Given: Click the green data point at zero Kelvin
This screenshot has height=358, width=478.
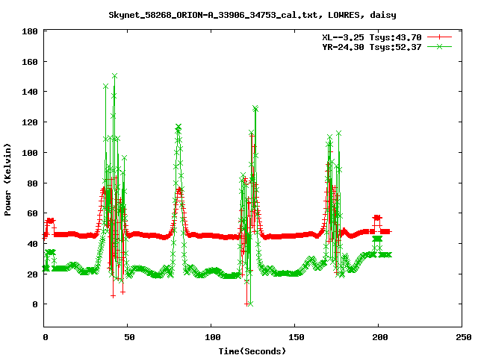Looking at the screenshot, I should tap(251, 304).
